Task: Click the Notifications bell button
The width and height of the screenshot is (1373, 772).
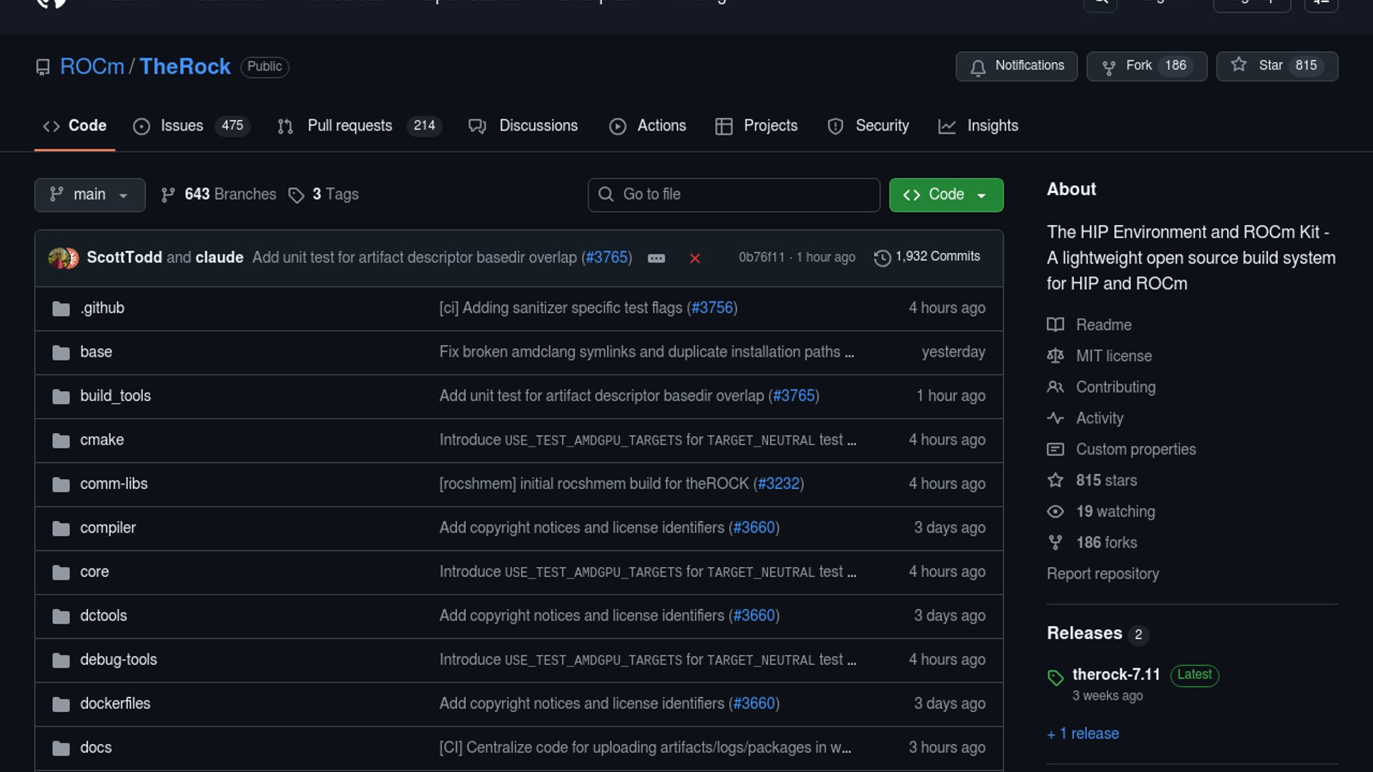Action: coord(1016,66)
